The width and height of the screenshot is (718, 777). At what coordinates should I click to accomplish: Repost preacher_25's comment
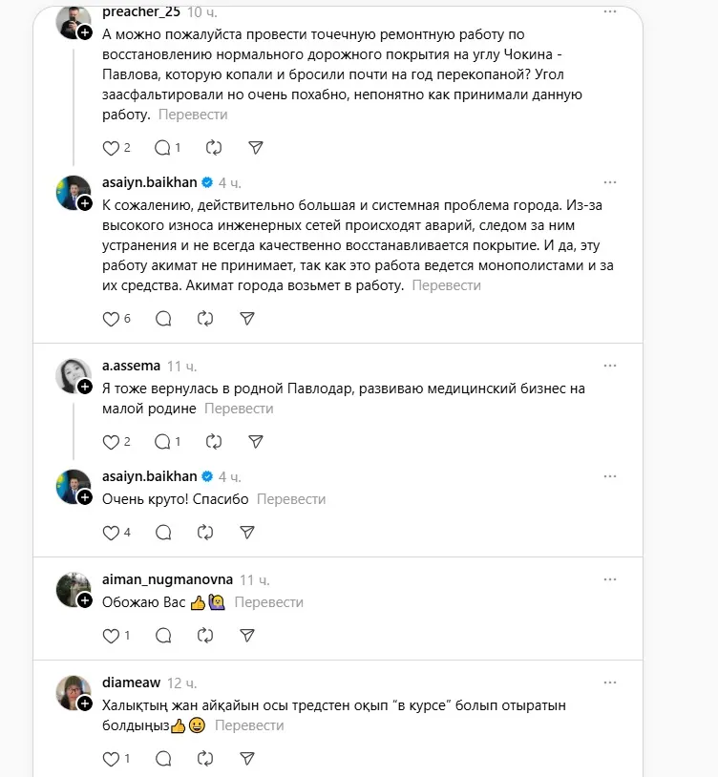[214, 148]
